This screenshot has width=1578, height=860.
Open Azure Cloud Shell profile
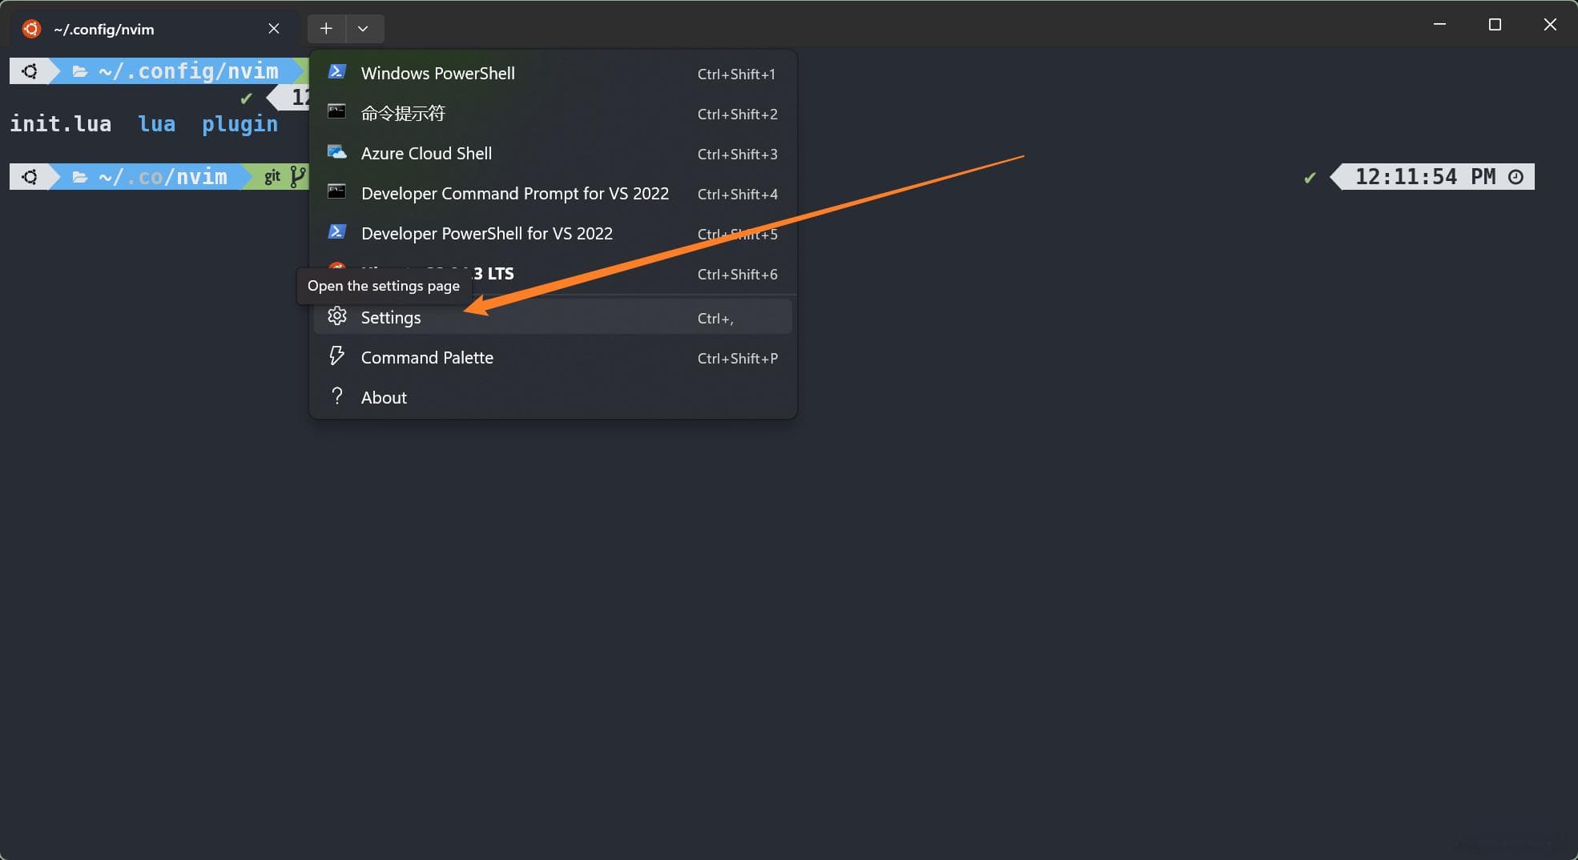point(553,154)
